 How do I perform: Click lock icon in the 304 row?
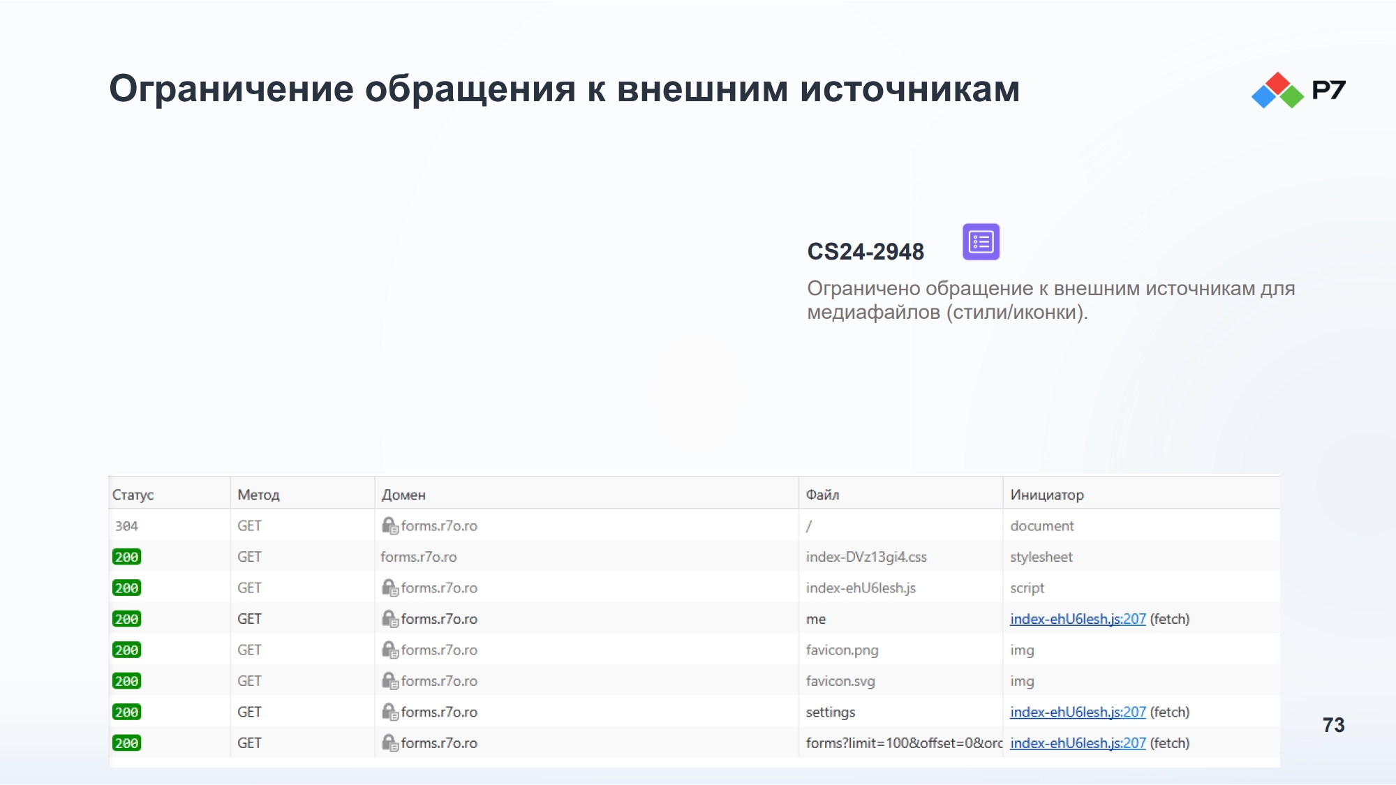click(389, 525)
